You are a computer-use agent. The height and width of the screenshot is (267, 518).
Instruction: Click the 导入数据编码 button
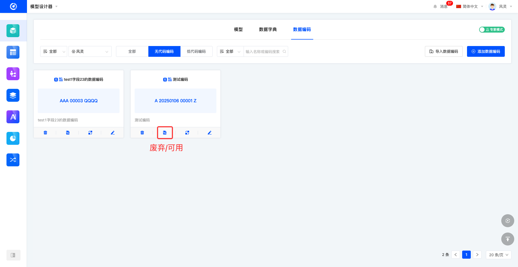[444, 51]
